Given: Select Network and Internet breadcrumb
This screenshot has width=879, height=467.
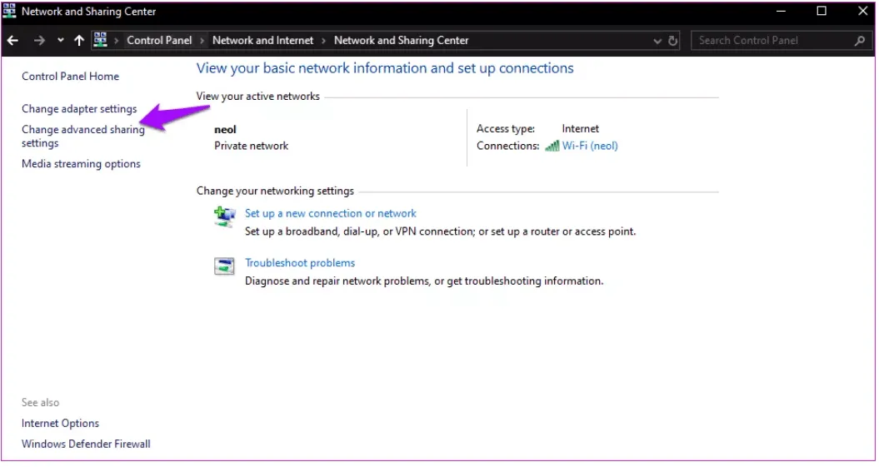Looking at the screenshot, I should pyautogui.click(x=262, y=40).
